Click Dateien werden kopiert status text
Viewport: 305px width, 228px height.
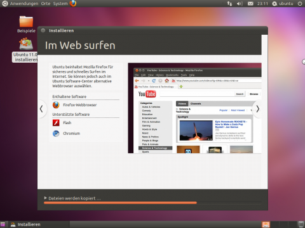tap(74, 198)
